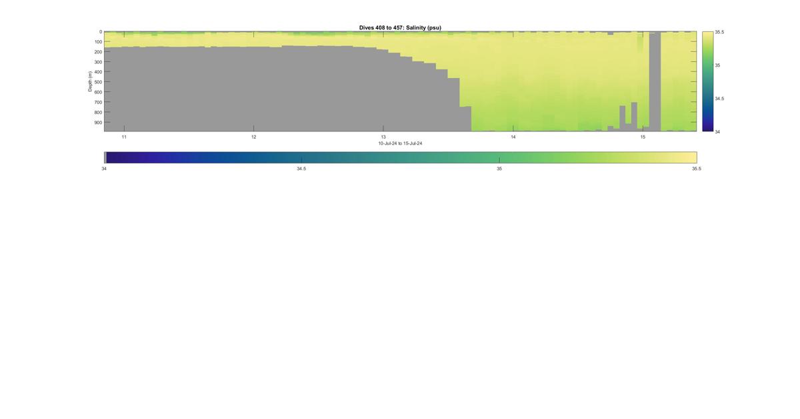Click the plot title 'Dives 408 to 457: Salinity (psu)'
Viewport: 800px width, 419px height.
(400, 28)
